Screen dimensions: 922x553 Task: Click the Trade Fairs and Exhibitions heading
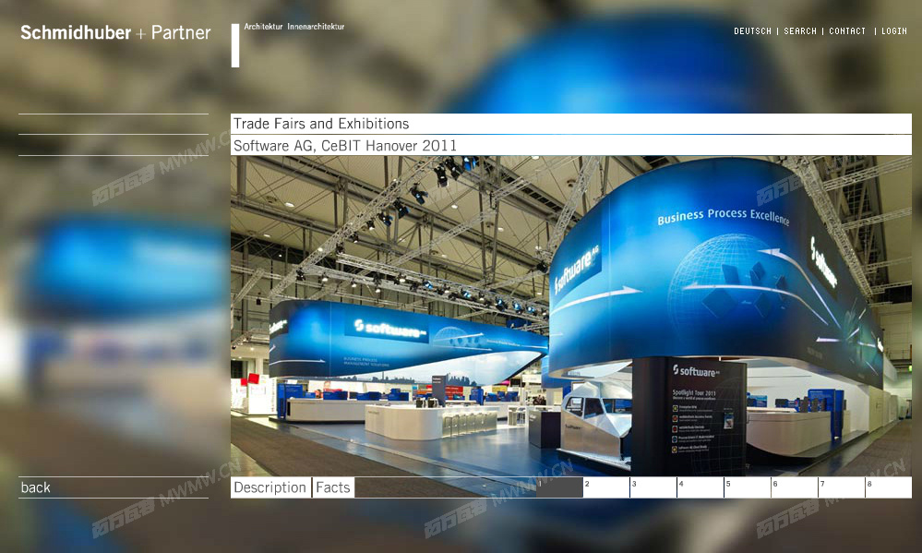tap(321, 124)
